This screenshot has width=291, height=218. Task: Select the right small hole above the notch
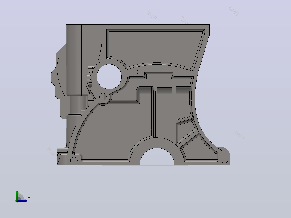pyautogui.click(x=175, y=72)
